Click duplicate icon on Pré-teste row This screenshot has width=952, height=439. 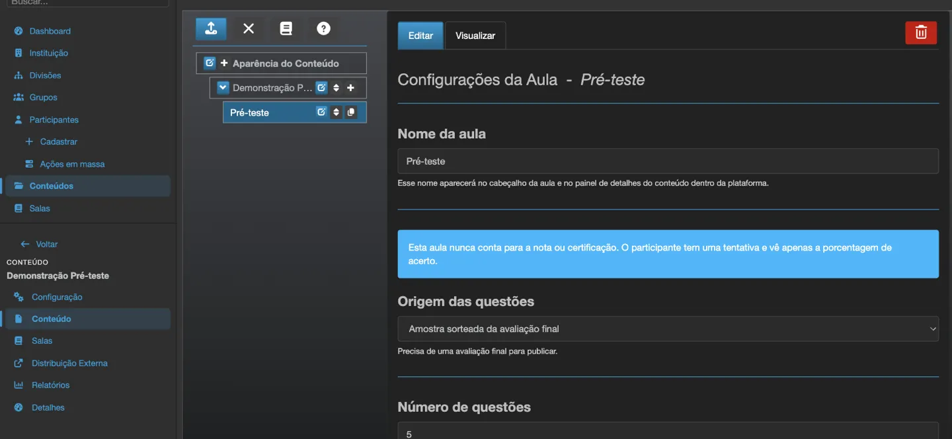[351, 112]
